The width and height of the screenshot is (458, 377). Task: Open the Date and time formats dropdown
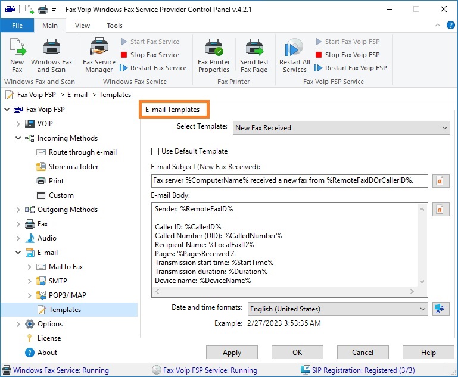[338, 309]
